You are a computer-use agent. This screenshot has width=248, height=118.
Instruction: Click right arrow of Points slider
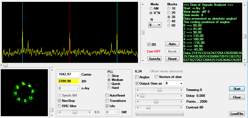(181, 102)
